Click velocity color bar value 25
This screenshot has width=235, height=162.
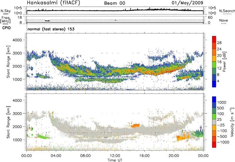[x=219, y=120]
